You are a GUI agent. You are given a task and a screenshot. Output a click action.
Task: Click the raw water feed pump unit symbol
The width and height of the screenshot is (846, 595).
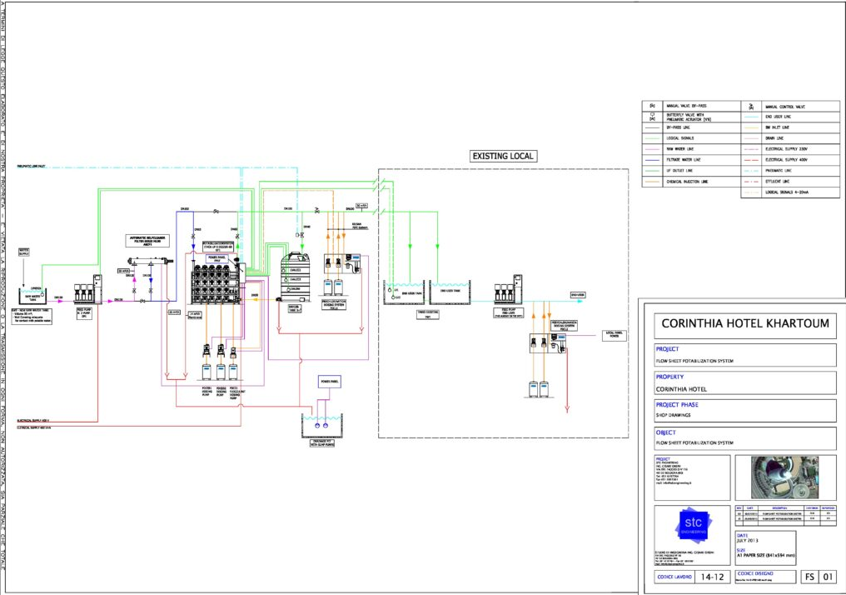point(88,288)
